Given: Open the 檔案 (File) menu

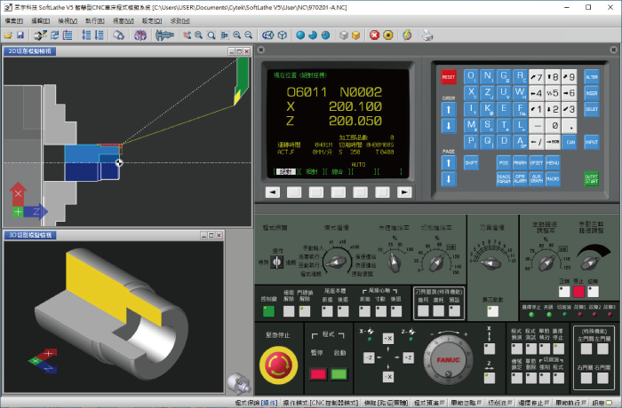Looking at the screenshot, I should point(14,20).
